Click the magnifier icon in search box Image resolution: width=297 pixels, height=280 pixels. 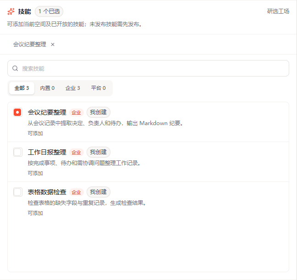click(x=15, y=68)
